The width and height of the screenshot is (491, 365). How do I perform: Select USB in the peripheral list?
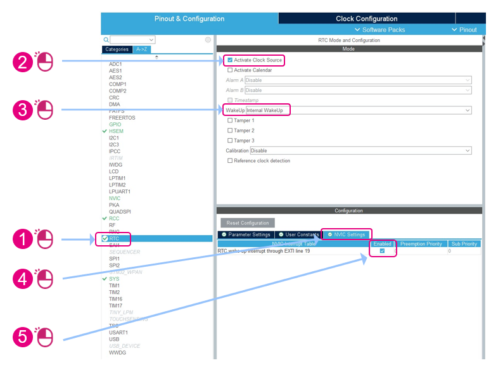click(x=114, y=339)
